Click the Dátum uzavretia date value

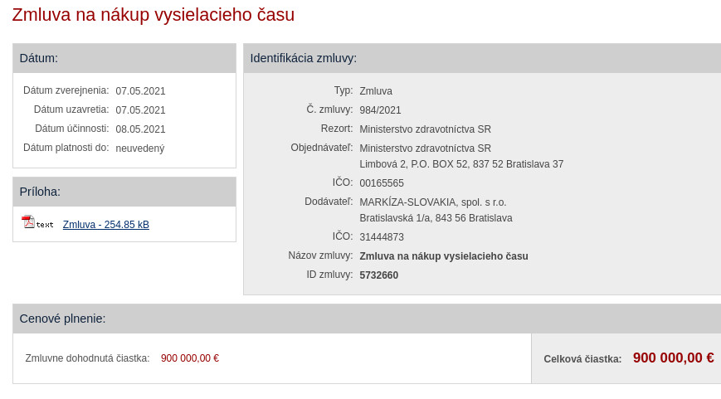coord(141,110)
